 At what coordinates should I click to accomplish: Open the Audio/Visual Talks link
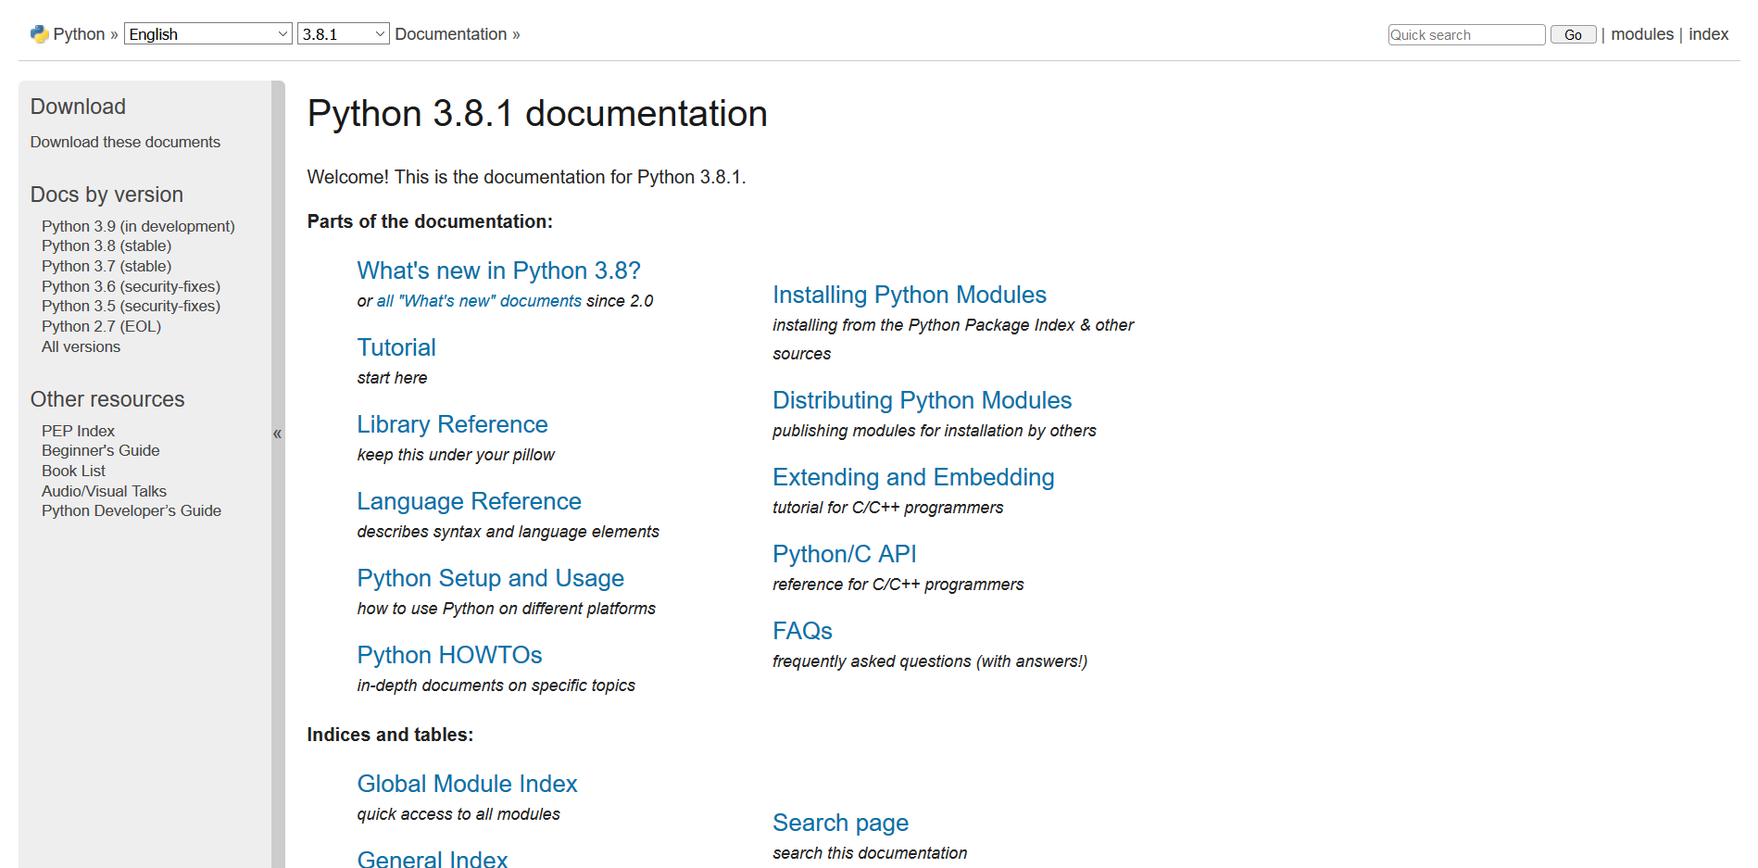point(104,491)
